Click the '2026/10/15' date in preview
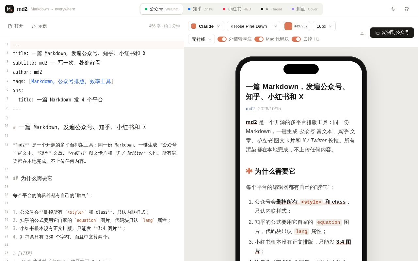Viewport: 418px width, 261px height. click(269, 109)
